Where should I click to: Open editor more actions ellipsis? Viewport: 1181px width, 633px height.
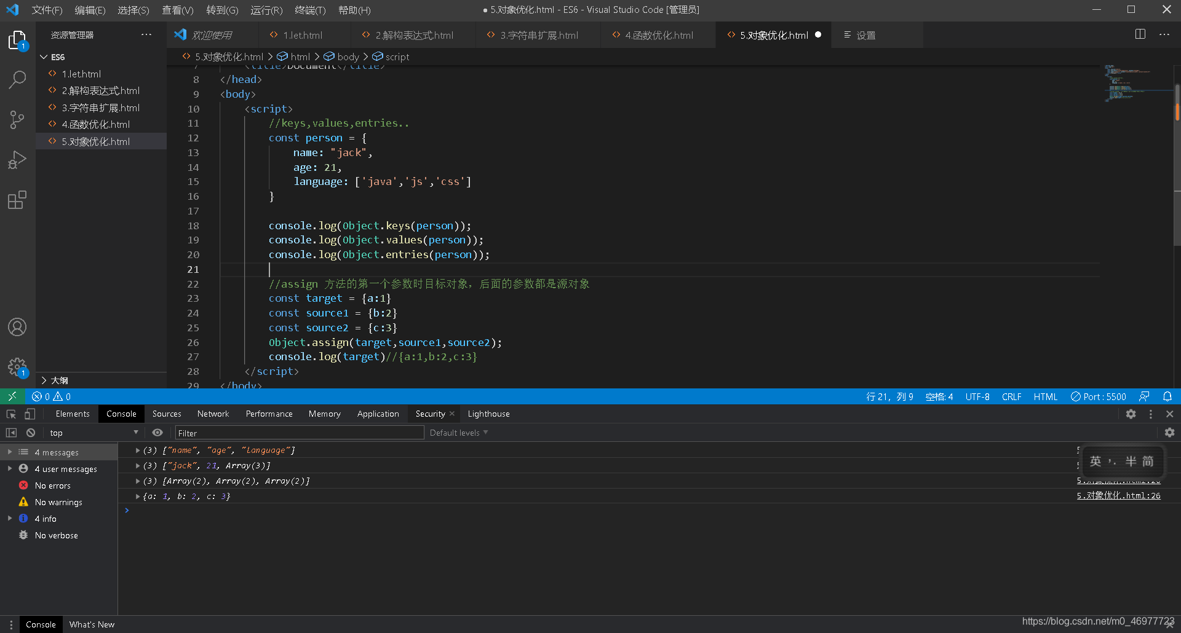(1164, 34)
